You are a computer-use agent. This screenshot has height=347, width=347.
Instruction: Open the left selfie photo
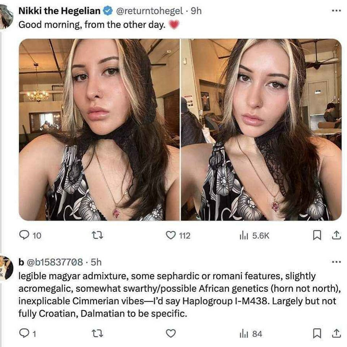(99, 130)
